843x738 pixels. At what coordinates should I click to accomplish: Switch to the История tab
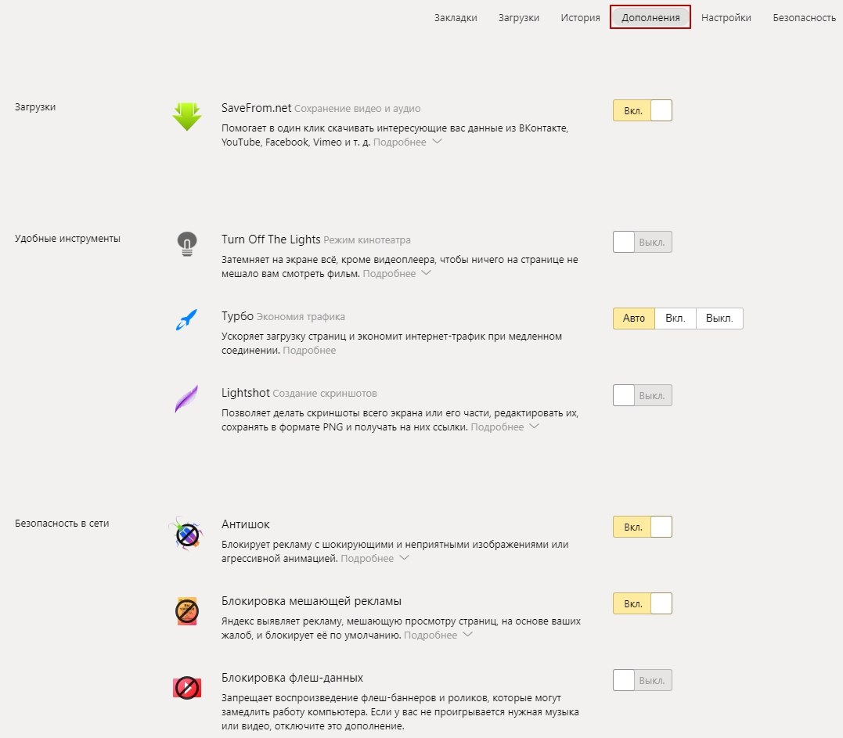tap(580, 18)
